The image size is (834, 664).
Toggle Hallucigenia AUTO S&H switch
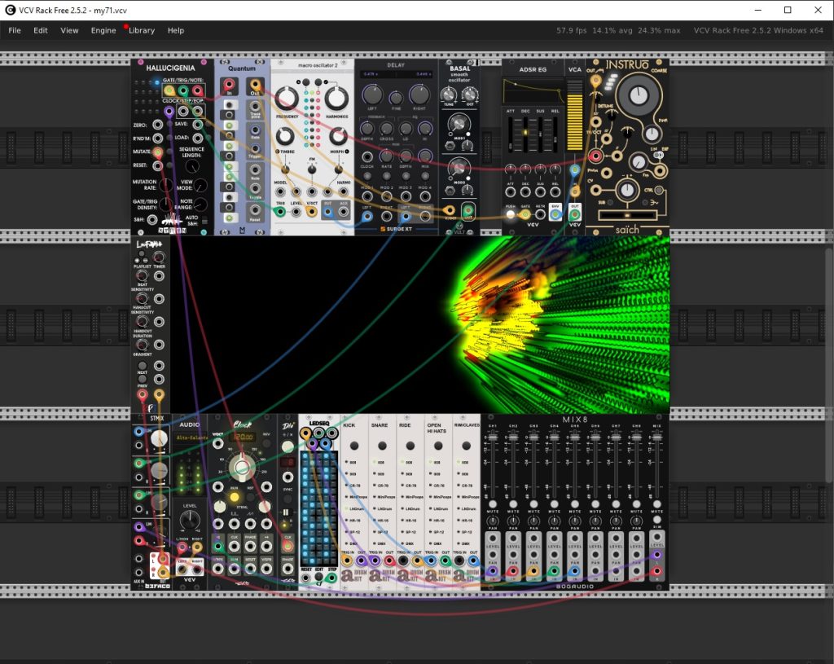204,221
